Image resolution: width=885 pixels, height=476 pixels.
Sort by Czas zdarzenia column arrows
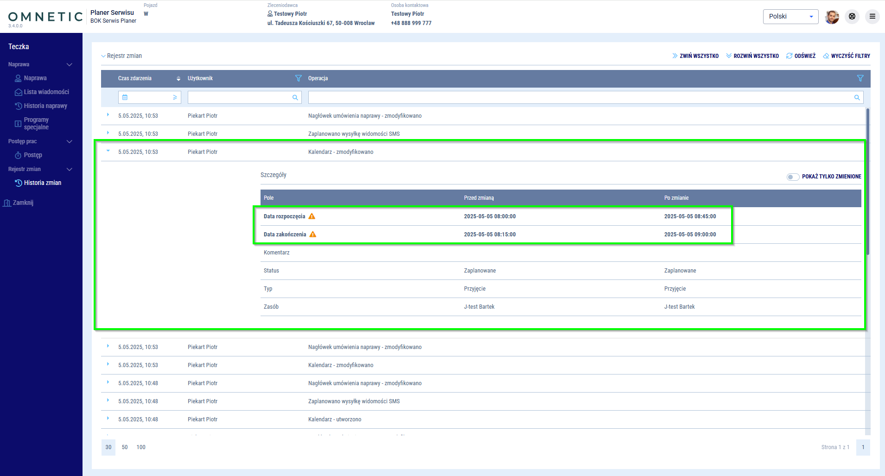pos(178,78)
